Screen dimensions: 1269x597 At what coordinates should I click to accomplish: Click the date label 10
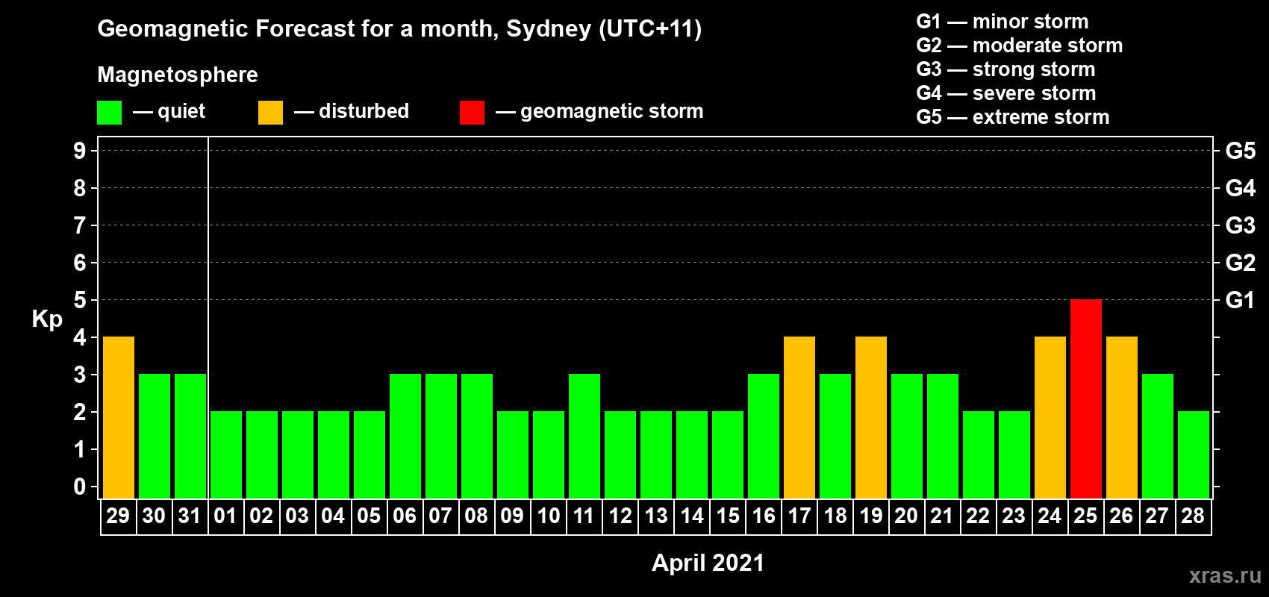[x=549, y=516]
